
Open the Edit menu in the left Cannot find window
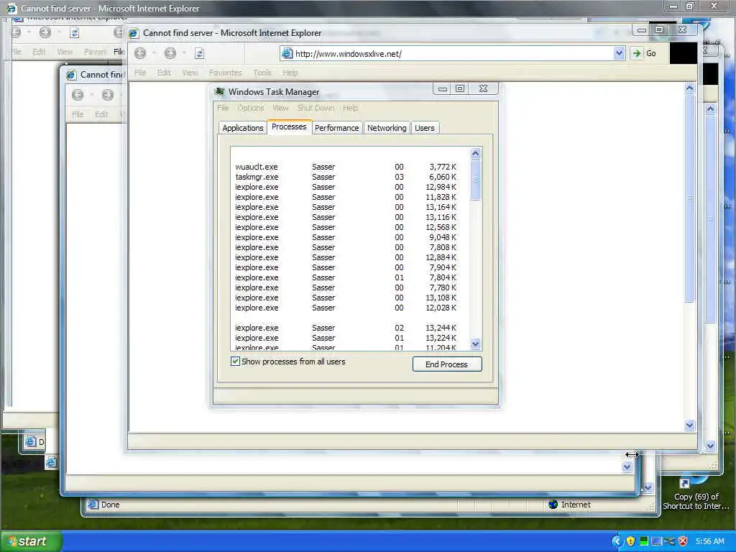click(x=101, y=114)
